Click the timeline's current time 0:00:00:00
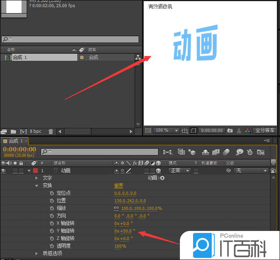The height and width of the screenshot is (260, 280). (x=19, y=149)
